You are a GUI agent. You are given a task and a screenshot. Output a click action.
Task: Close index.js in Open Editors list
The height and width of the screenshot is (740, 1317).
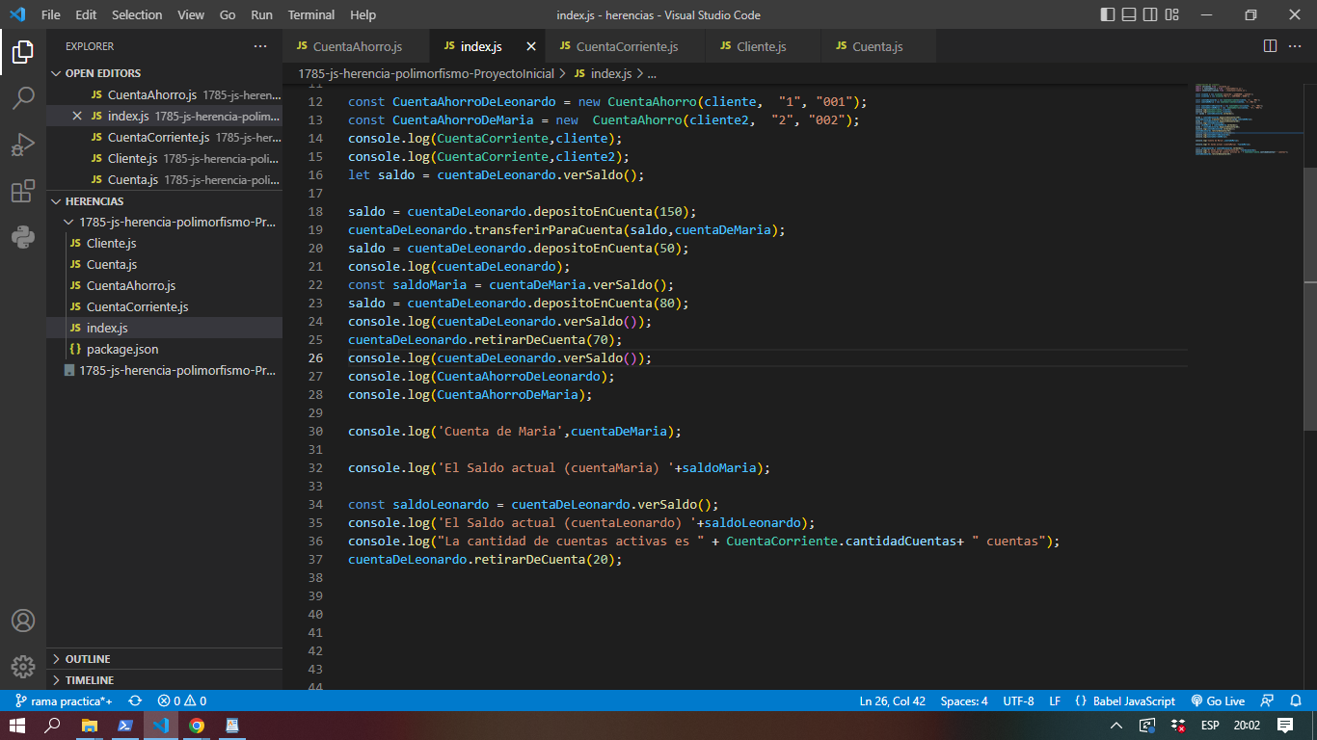coord(77,116)
